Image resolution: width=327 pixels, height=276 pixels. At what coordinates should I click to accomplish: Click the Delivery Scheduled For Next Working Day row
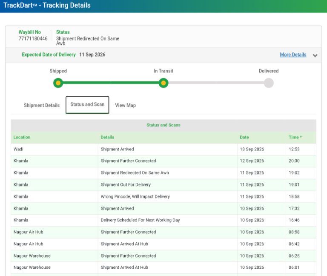[x=163, y=220]
